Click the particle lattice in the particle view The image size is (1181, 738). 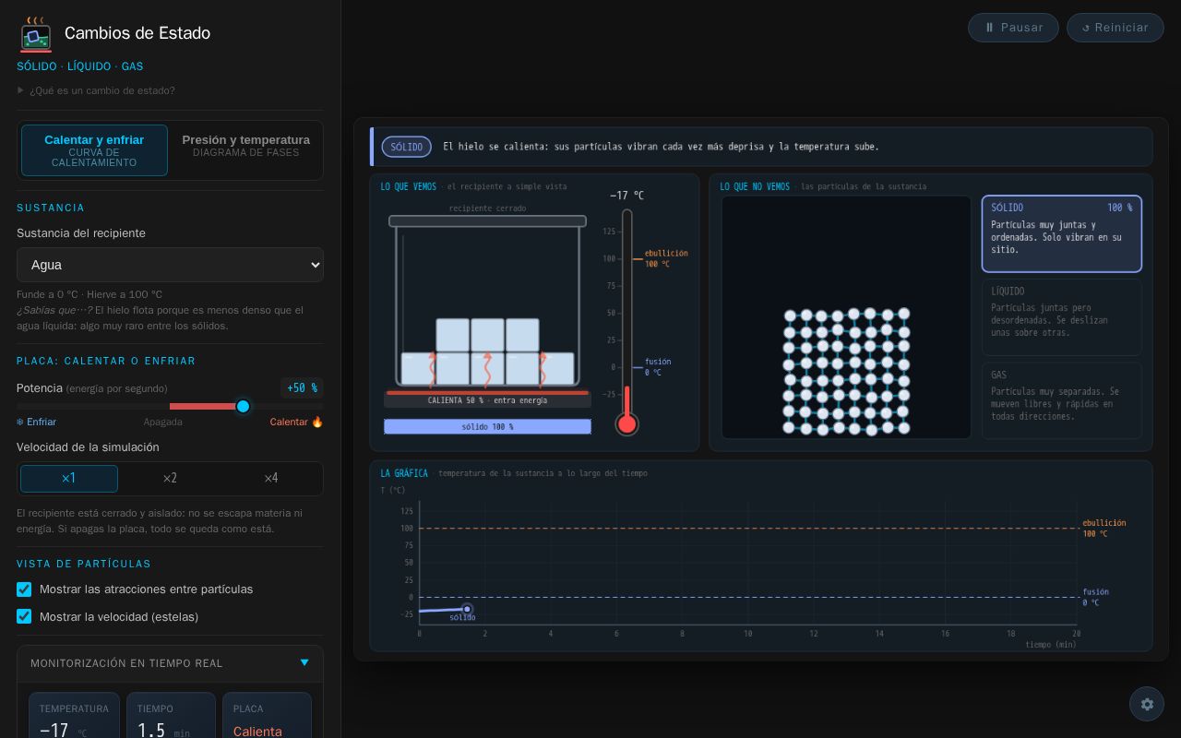(846, 371)
